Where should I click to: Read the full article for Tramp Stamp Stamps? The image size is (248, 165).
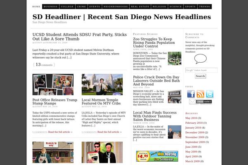click(x=60, y=132)
